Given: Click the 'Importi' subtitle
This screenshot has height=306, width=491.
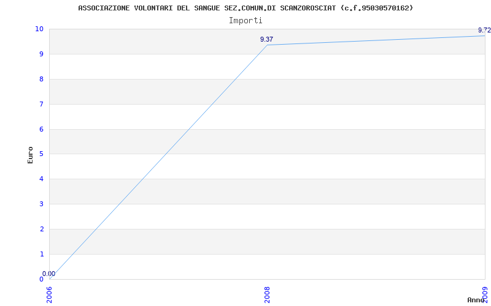Looking at the screenshot, I should tap(245, 21).
